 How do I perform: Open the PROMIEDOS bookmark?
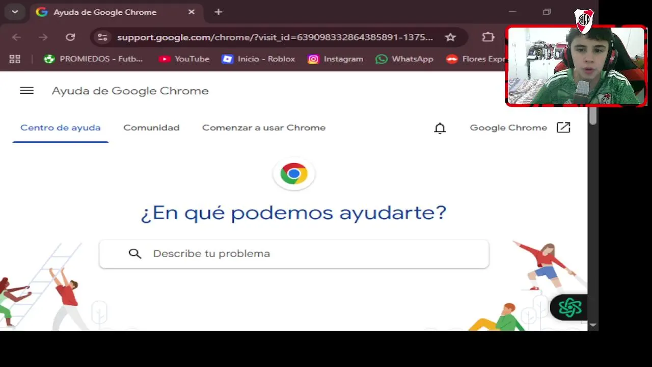coord(93,59)
